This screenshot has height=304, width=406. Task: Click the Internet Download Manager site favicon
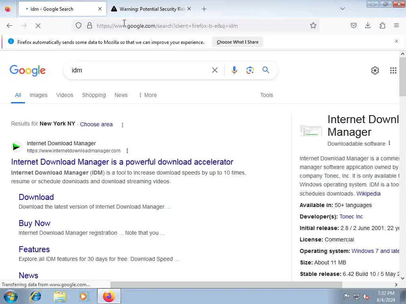click(x=17, y=147)
